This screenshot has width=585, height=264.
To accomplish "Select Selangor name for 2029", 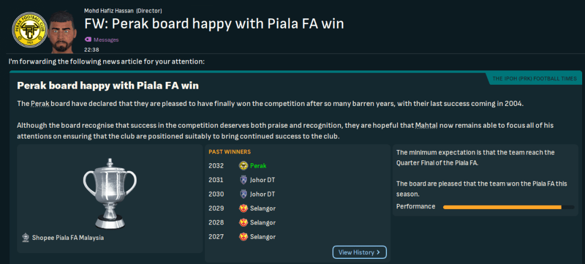I will coord(263,208).
